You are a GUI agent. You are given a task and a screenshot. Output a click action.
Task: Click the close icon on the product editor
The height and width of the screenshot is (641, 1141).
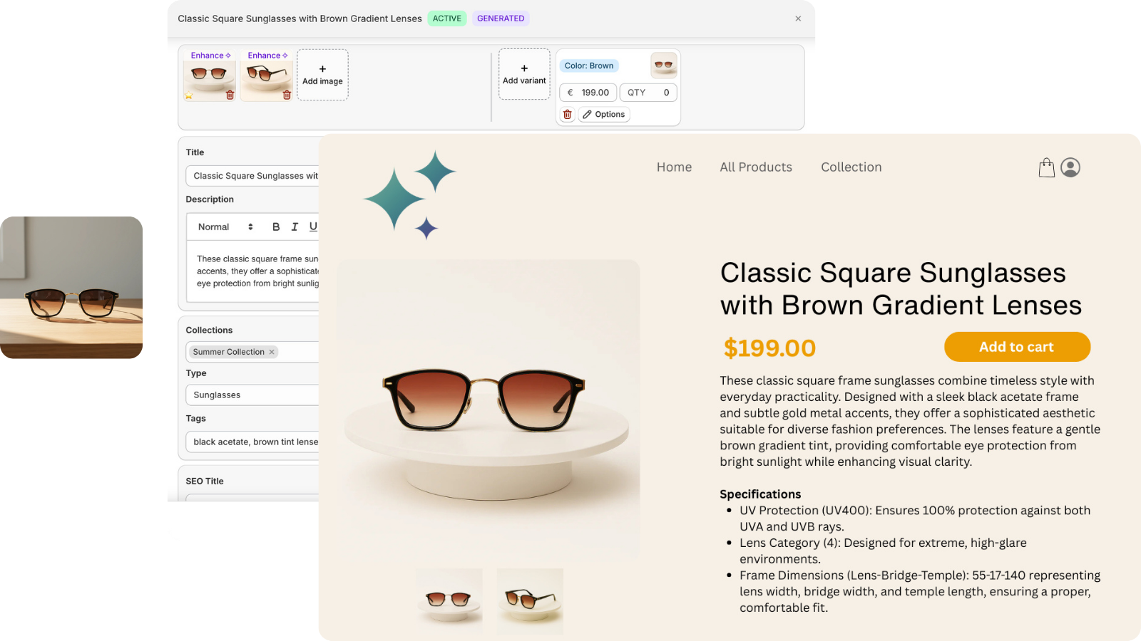798,19
